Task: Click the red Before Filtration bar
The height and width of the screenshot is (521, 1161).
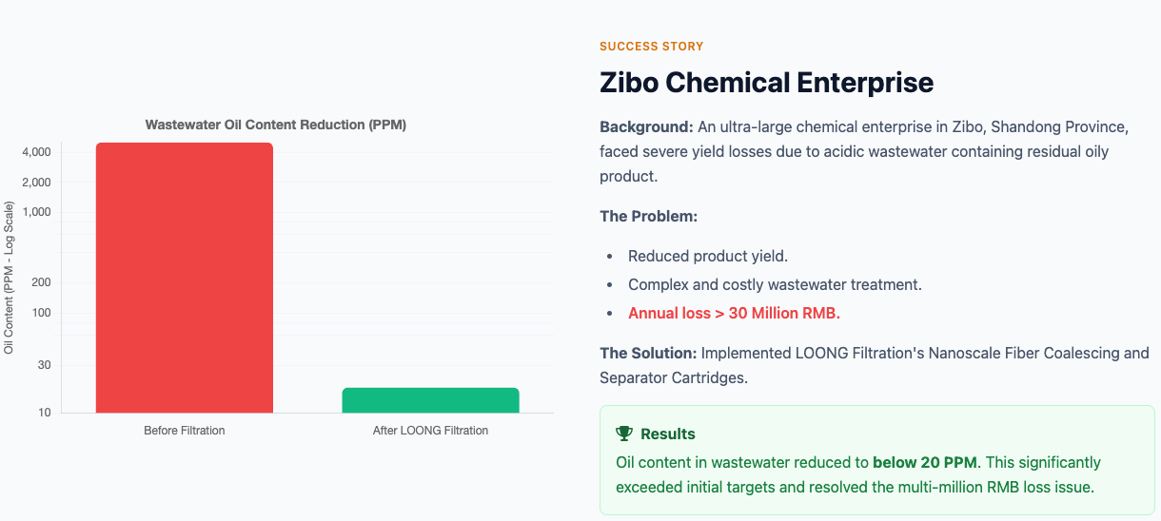Action: [x=185, y=278]
